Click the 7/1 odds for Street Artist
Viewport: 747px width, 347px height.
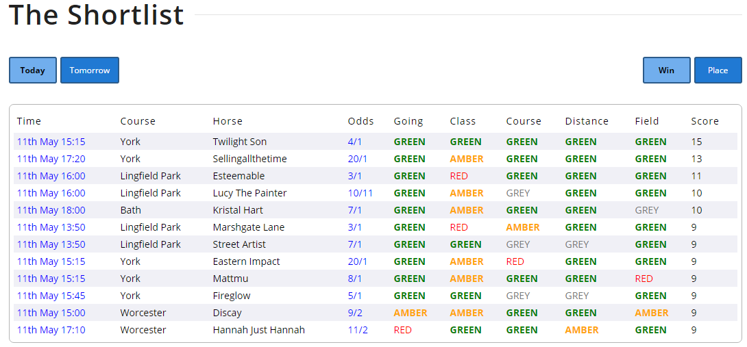point(355,244)
